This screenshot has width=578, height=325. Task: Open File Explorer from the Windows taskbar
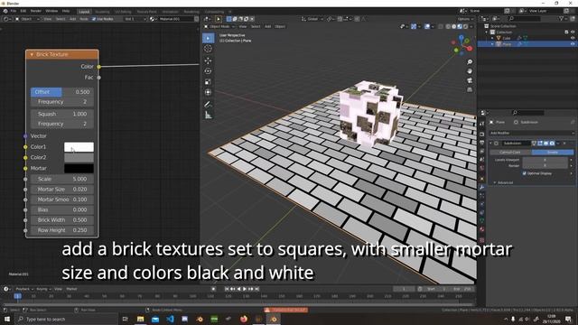[x=141, y=319]
